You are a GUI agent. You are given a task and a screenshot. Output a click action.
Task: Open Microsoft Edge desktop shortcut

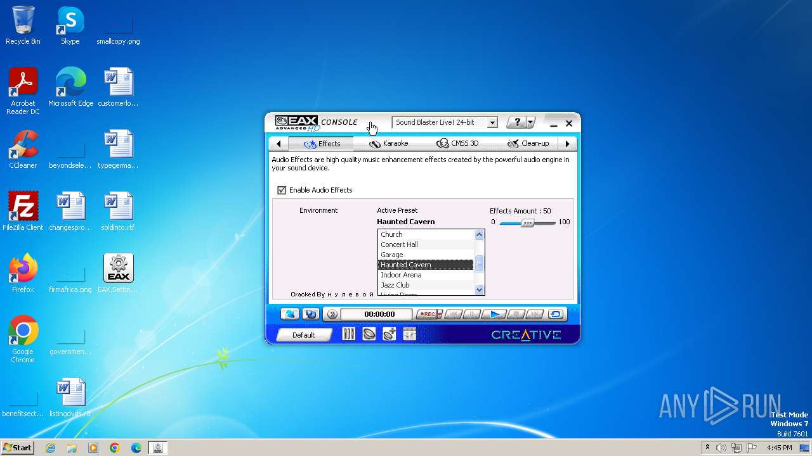point(70,87)
